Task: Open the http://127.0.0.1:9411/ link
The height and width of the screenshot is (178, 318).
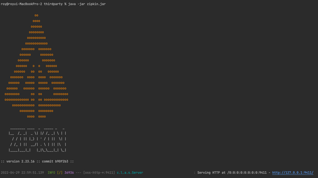Action: click(x=293, y=173)
